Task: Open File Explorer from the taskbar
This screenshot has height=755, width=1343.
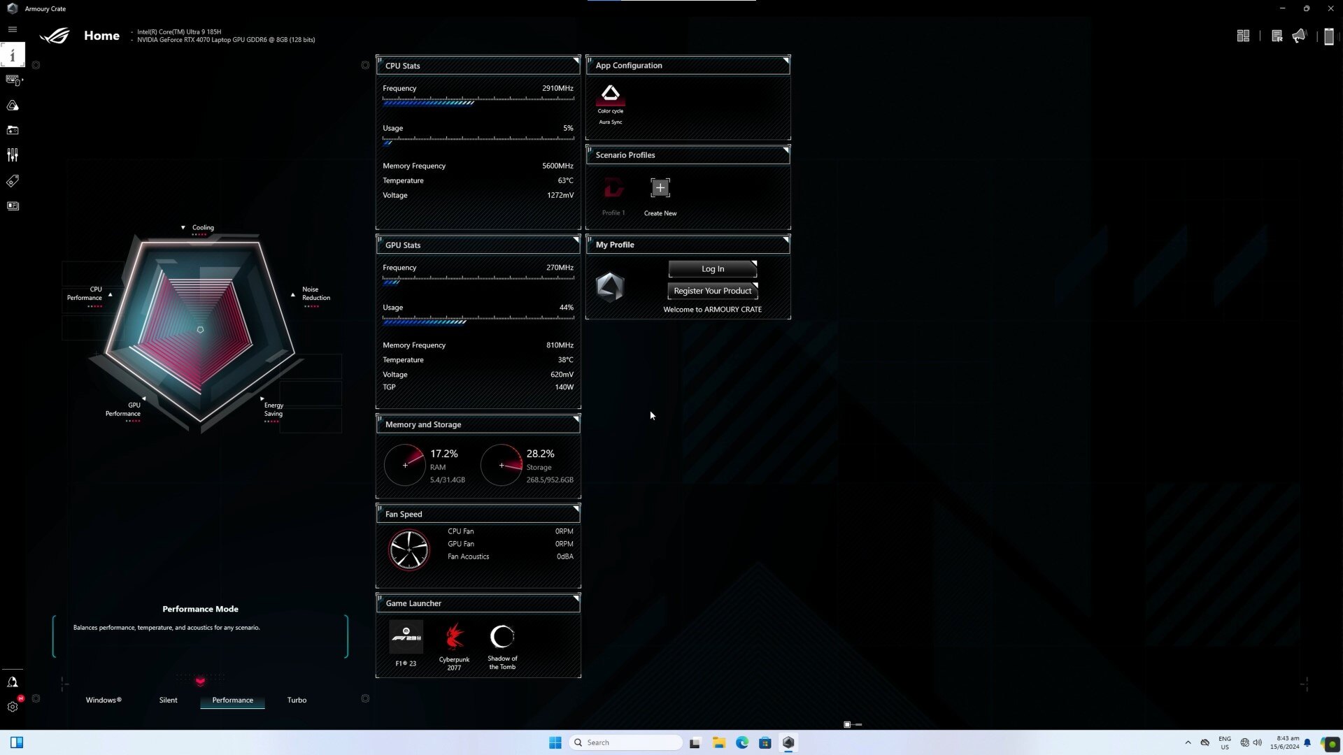Action: (719, 742)
